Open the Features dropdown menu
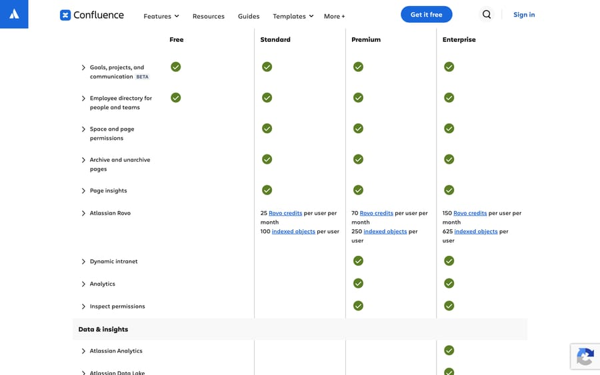The image size is (600, 375). 161,16
